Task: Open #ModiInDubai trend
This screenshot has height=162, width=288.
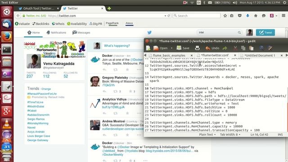Action: 36,106
